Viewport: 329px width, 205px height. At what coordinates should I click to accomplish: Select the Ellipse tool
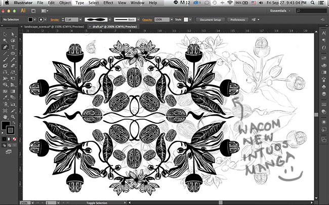pos(13,54)
